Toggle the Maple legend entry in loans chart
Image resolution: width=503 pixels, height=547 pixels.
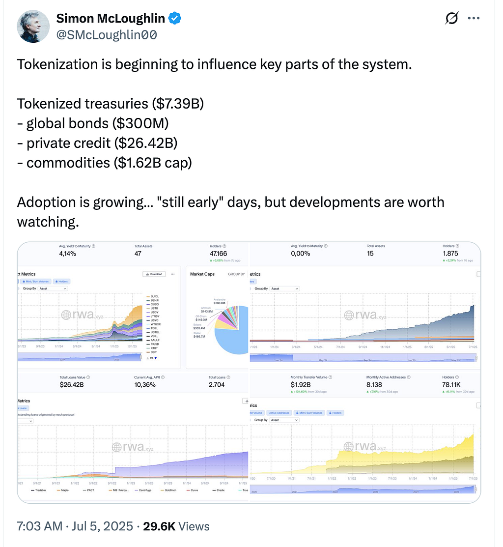coord(63,490)
